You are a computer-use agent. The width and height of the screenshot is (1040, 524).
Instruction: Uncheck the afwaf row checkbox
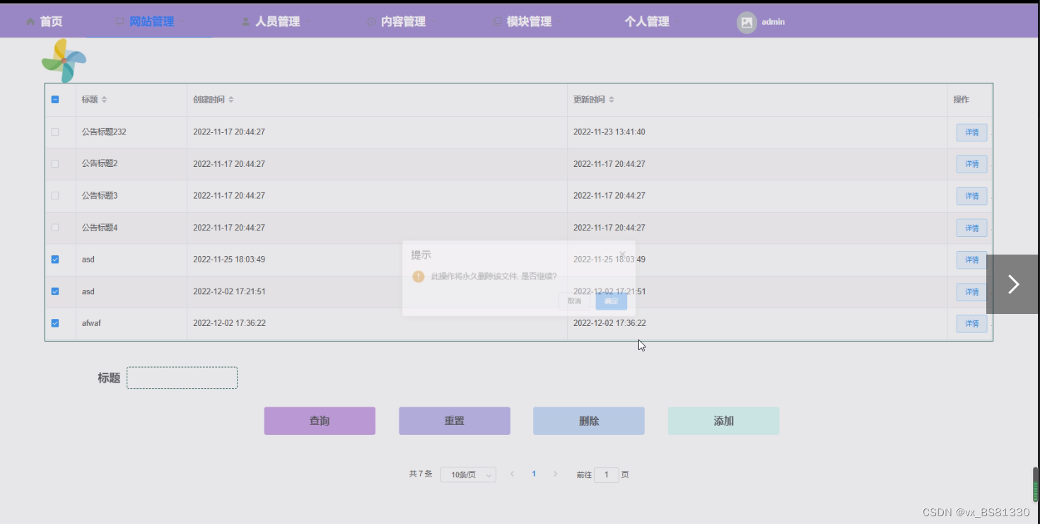click(55, 323)
